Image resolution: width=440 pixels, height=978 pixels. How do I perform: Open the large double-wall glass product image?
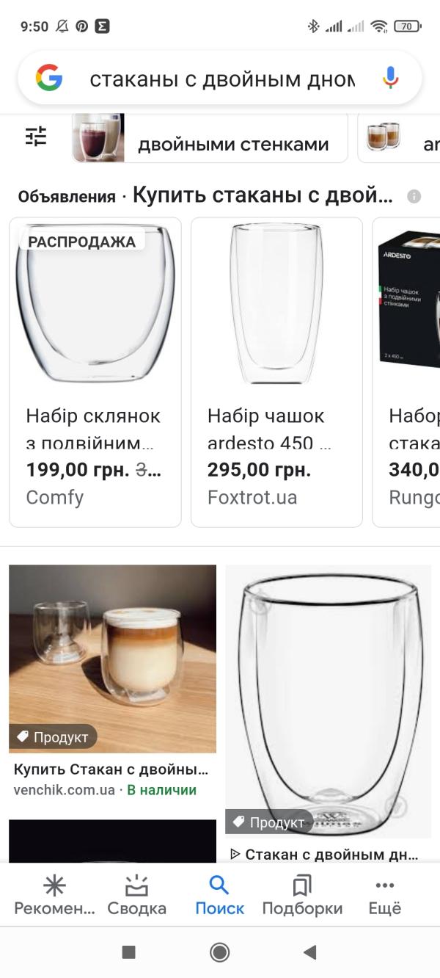pos(329,701)
